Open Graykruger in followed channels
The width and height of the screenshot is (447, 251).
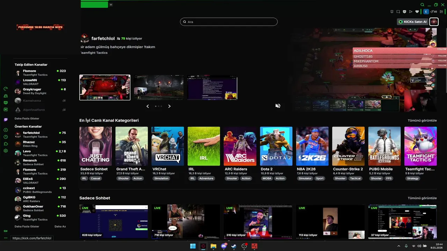[x=40, y=91]
